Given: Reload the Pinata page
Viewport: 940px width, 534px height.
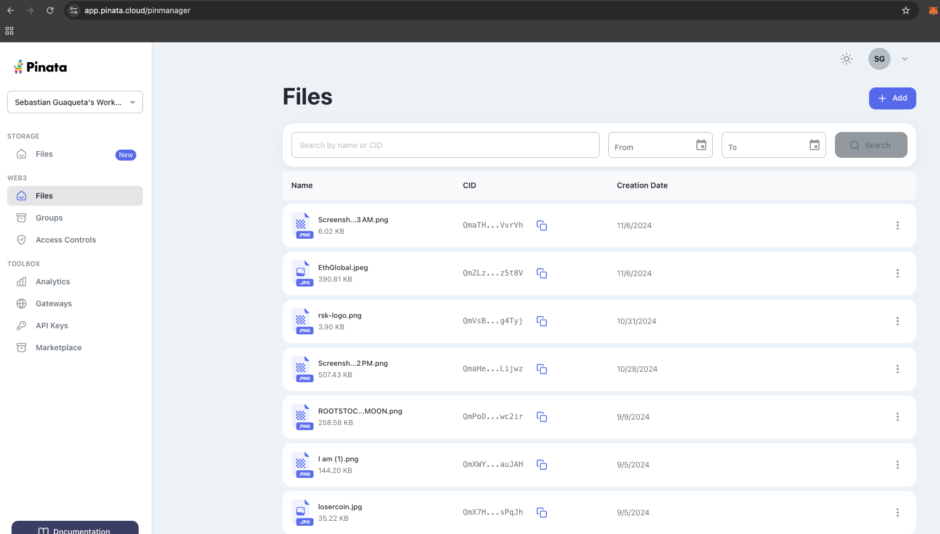Looking at the screenshot, I should 50,10.
